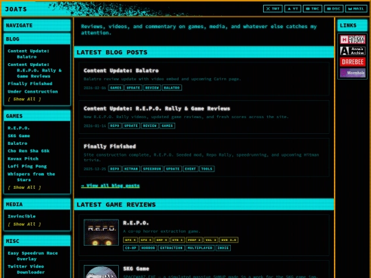Open Kovax Pitch sidebar link

(x=23, y=159)
